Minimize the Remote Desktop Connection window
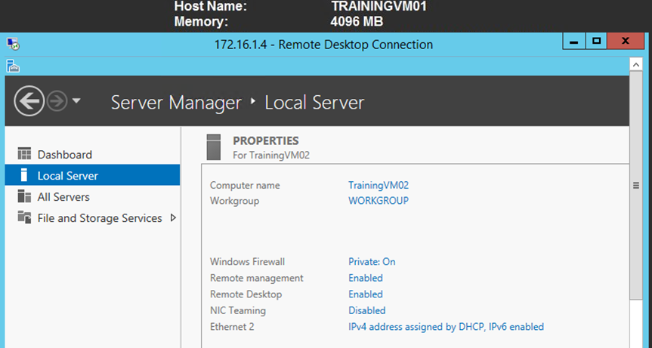652x348 pixels. tap(574, 41)
